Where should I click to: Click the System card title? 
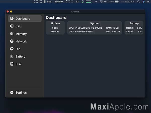pos(95,23)
